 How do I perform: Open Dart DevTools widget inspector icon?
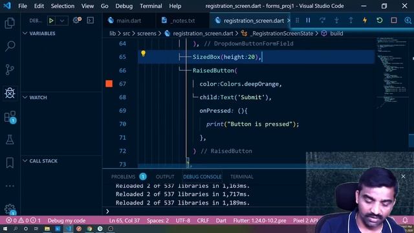tap(408, 20)
